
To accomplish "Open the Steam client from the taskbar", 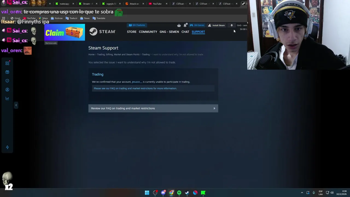I will (187, 193).
